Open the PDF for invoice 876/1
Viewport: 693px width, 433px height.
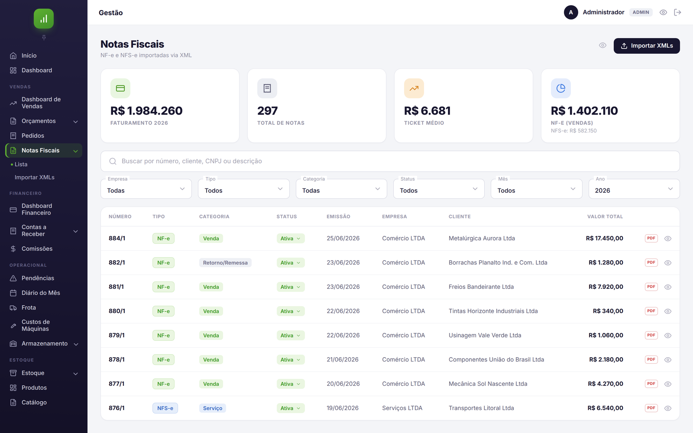coord(651,408)
